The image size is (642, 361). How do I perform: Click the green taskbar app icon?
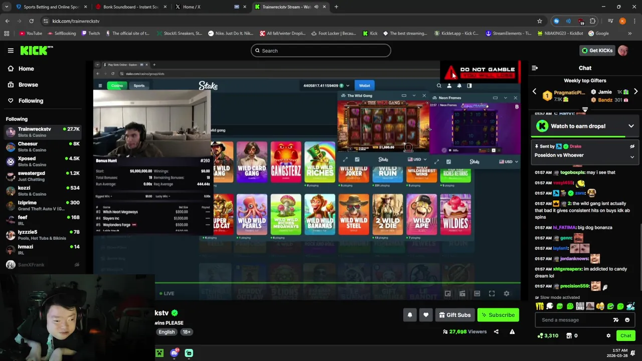click(159, 353)
